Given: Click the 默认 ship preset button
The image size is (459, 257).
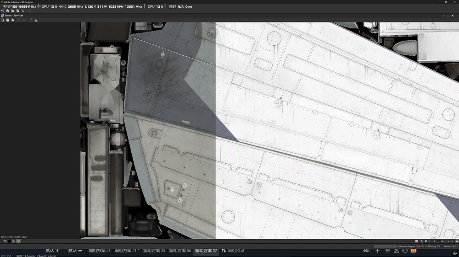Looking at the screenshot, I should click(75, 251).
